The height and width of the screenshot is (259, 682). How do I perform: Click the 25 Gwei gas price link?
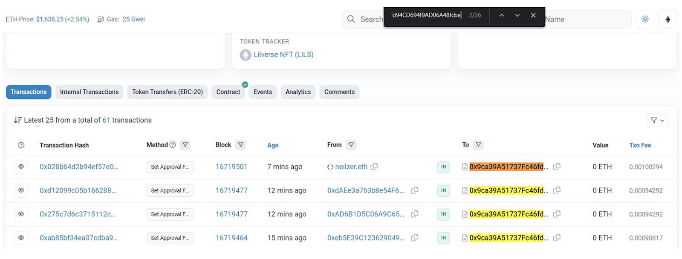(134, 19)
